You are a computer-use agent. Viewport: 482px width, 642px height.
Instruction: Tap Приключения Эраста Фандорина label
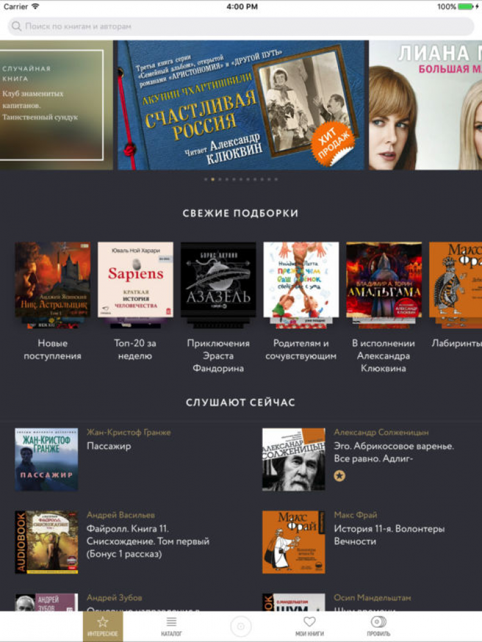(x=218, y=356)
